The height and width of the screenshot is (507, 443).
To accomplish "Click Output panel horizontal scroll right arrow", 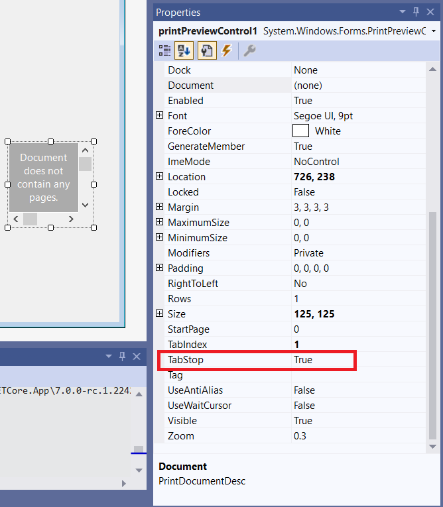I will (x=123, y=483).
